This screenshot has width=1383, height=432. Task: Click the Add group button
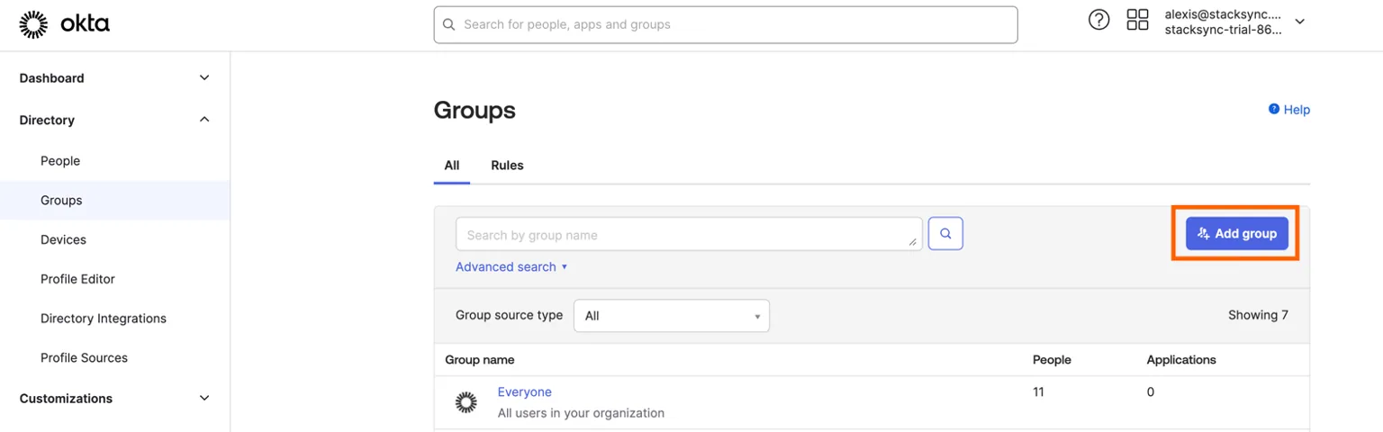tap(1236, 233)
